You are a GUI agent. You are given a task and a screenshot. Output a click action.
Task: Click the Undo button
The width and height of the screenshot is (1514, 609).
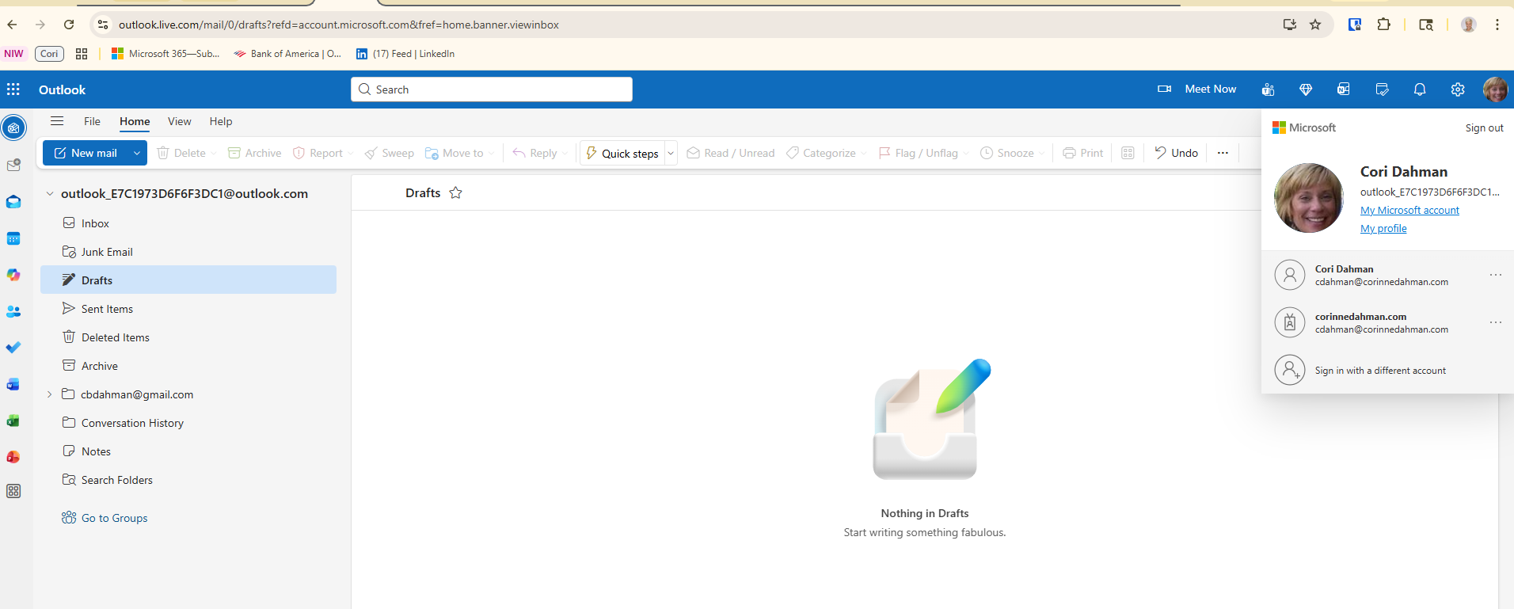click(x=1177, y=153)
